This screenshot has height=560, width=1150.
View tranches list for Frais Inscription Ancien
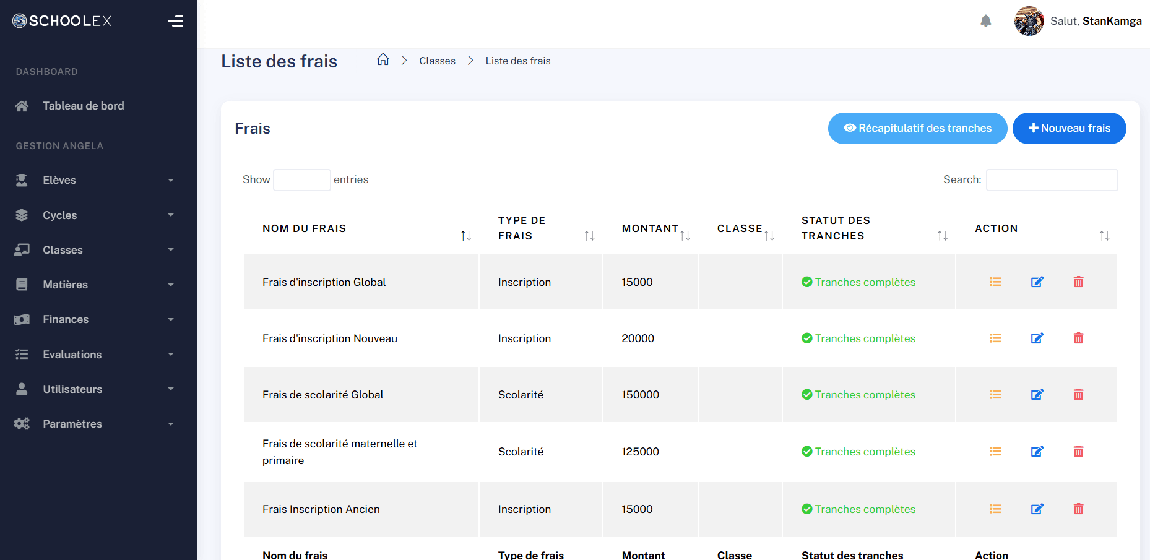(x=995, y=509)
